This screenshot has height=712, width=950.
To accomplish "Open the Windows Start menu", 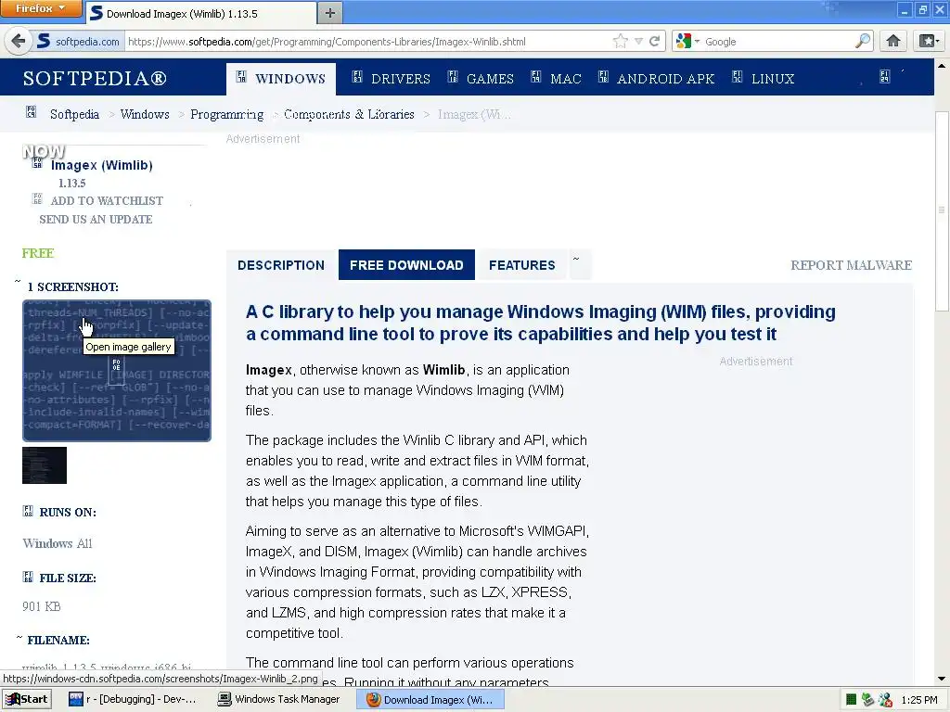I will [x=27, y=699].
